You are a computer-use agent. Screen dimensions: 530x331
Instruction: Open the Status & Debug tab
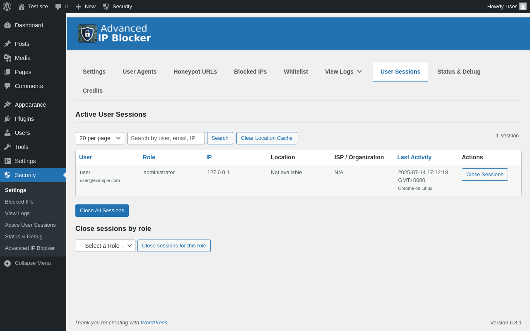459,72
